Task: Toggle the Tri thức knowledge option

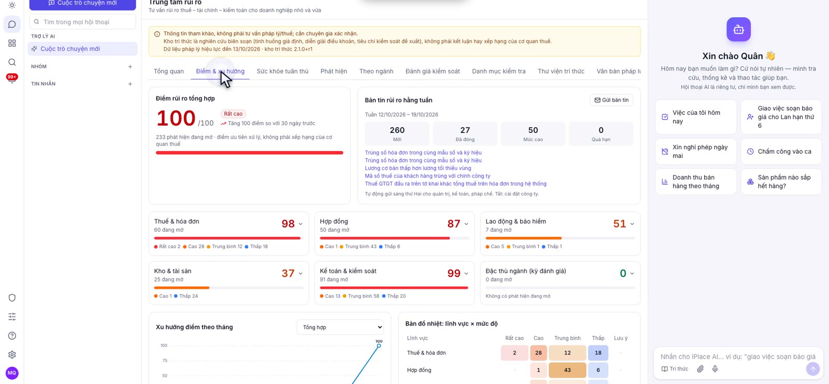Action: (675, 369)
